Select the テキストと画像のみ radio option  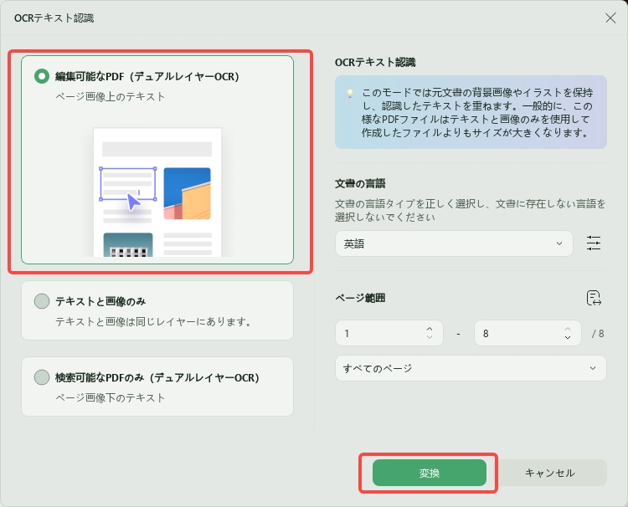pos(42,301)
